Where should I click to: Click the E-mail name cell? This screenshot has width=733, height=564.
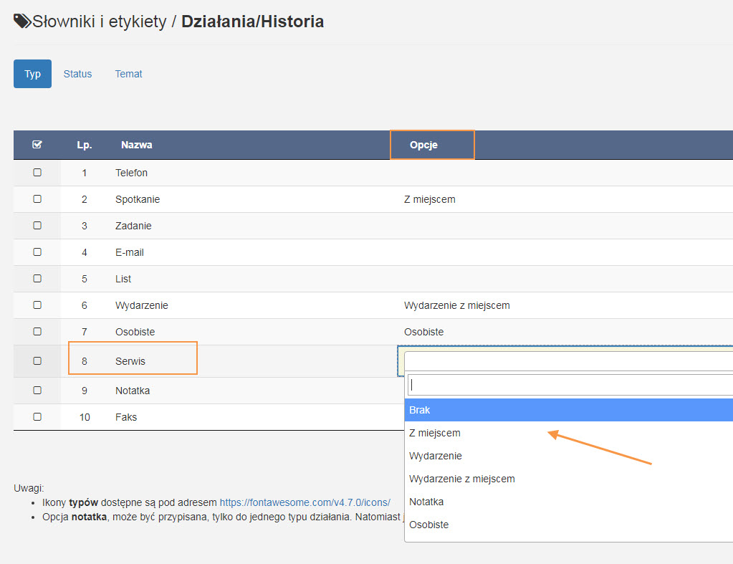click(130, 252)
